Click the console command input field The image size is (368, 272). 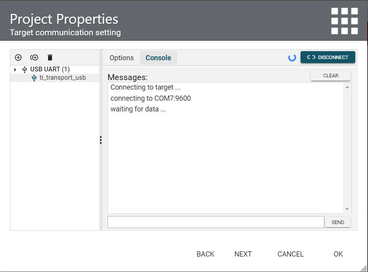click(216, 222)
